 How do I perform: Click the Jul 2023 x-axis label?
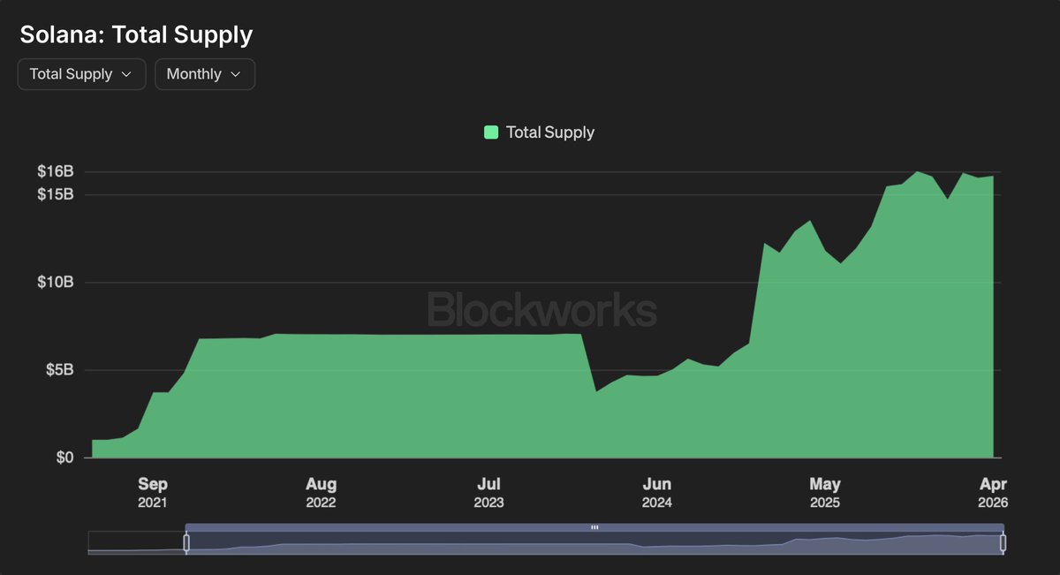(x=488, y=493)
